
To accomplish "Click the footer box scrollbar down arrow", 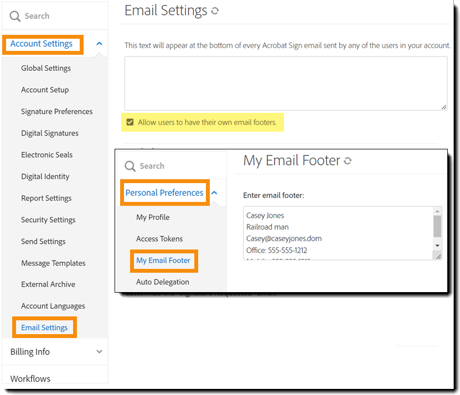I will point(437,246).
